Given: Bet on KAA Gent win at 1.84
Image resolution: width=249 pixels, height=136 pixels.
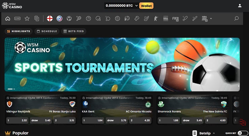Looking at the screenshot, I should click(93, 120).
